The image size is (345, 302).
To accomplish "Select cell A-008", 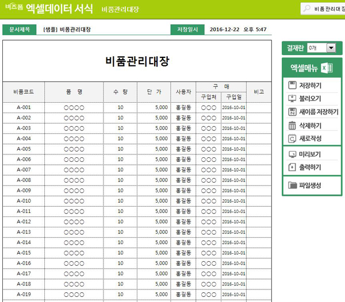I will click(x=24, y=180).
